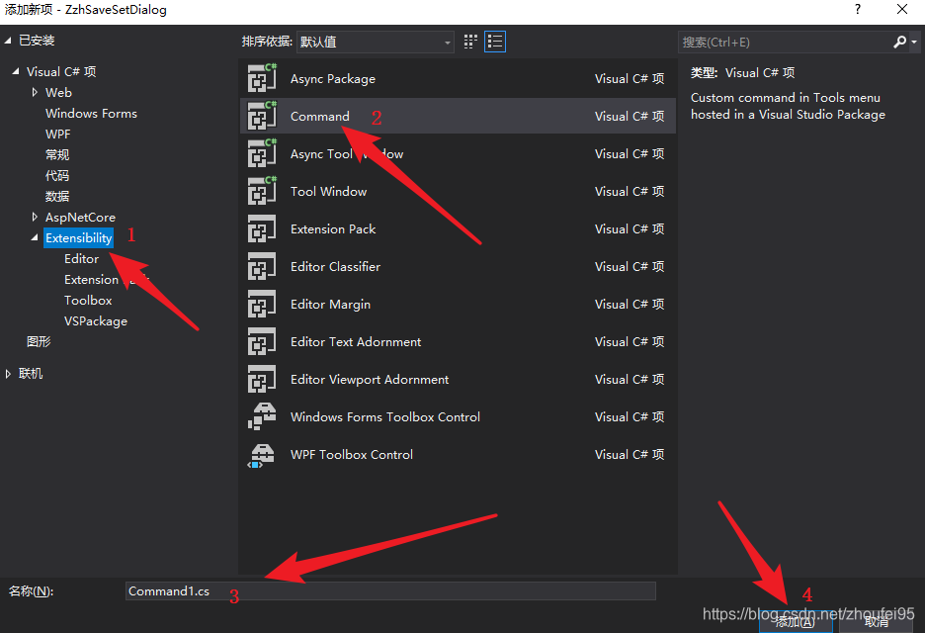
Task: Click the Windows Forms Toolbox Control icon
Action: click(x=262, y=416)
